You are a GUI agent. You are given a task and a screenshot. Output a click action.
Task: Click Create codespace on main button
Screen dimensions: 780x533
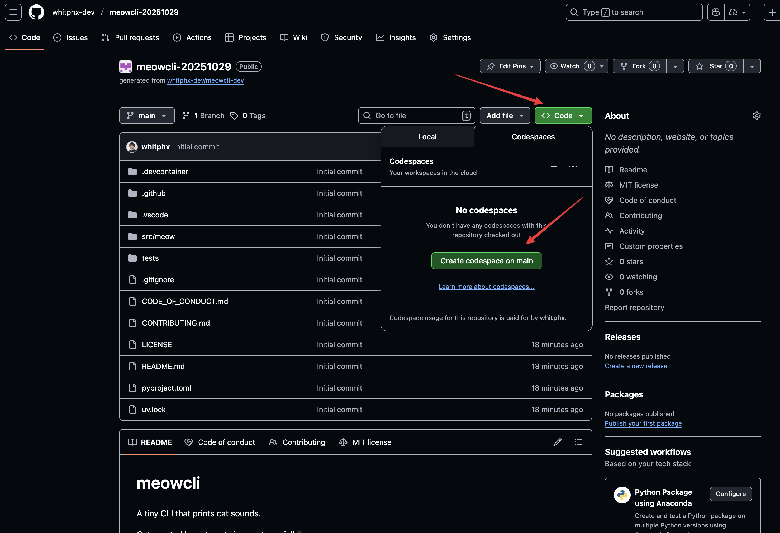tap(486, 260)
